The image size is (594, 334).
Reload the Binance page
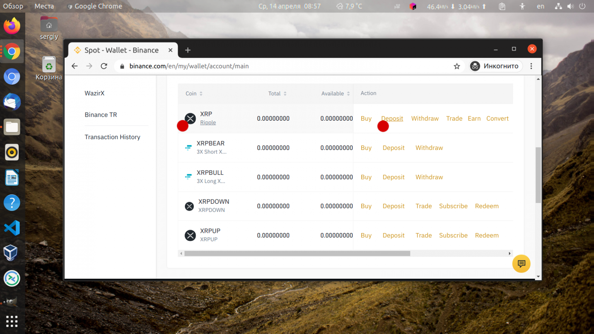click(104, 66)
